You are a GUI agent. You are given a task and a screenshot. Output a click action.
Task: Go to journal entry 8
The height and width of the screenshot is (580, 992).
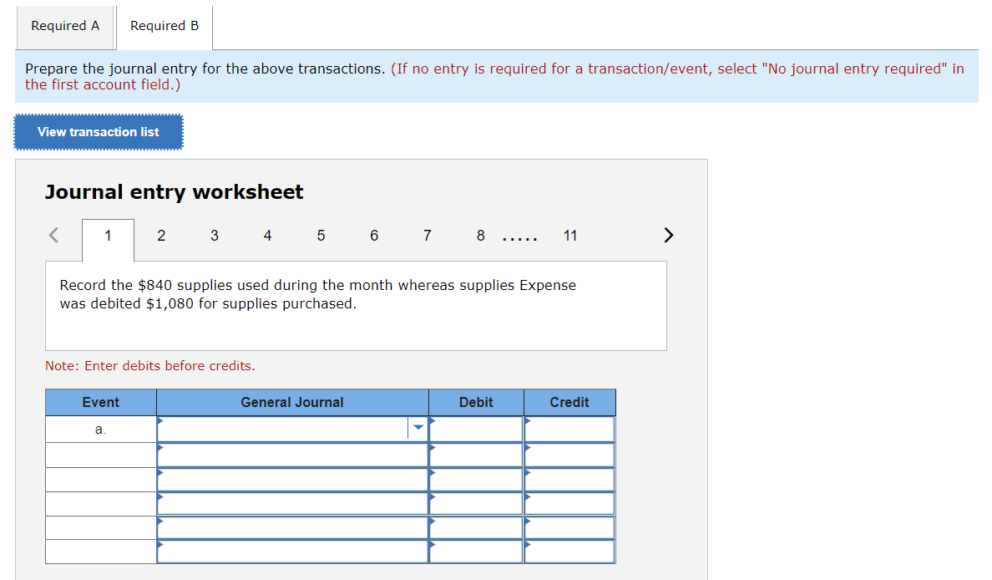tap(480, 236)
